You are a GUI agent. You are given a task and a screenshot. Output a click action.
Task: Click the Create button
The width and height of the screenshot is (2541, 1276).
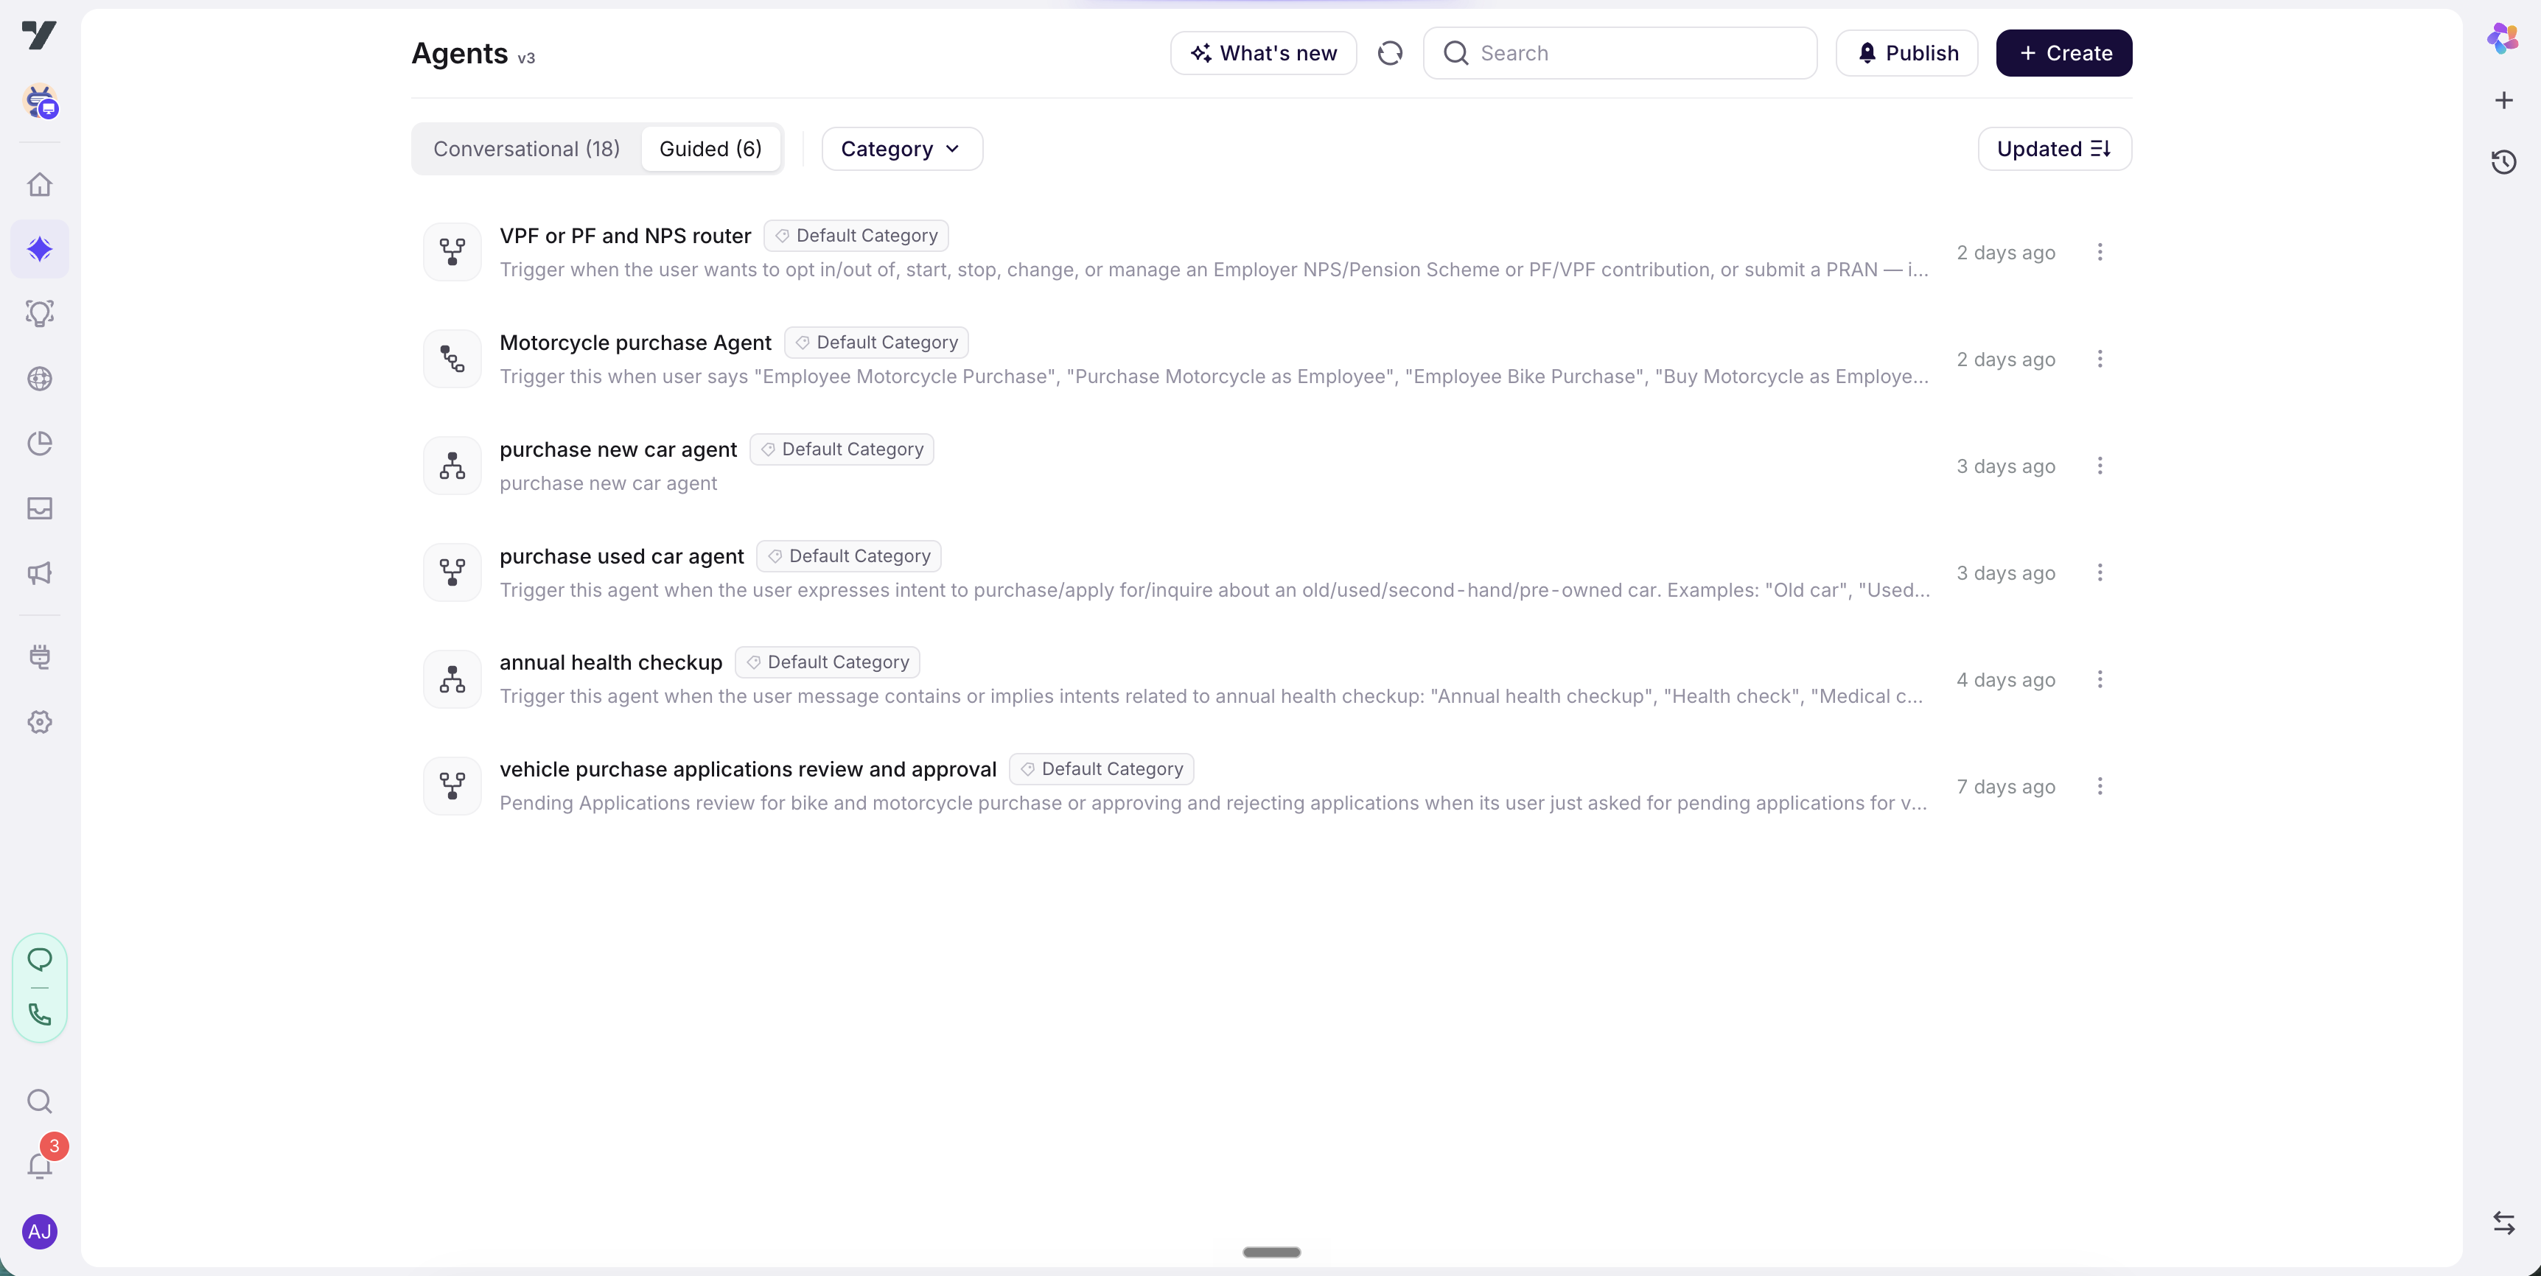(x=2063, y=53)
